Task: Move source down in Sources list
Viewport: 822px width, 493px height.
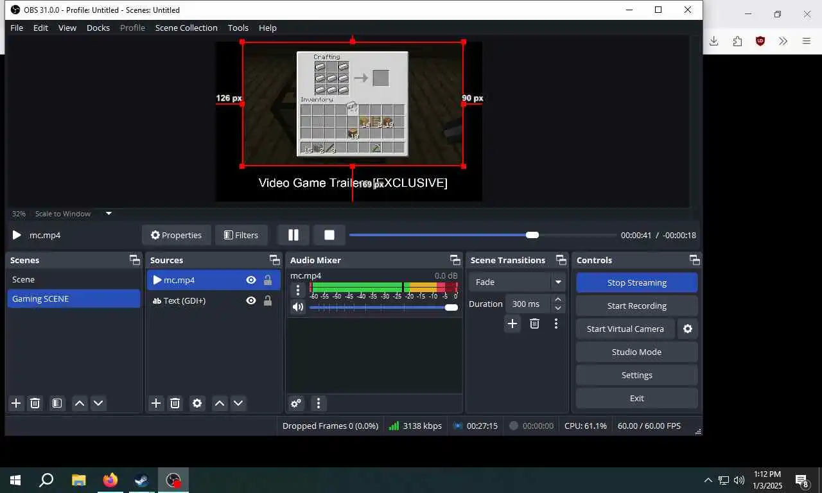Action: click(x=238, y=403)
